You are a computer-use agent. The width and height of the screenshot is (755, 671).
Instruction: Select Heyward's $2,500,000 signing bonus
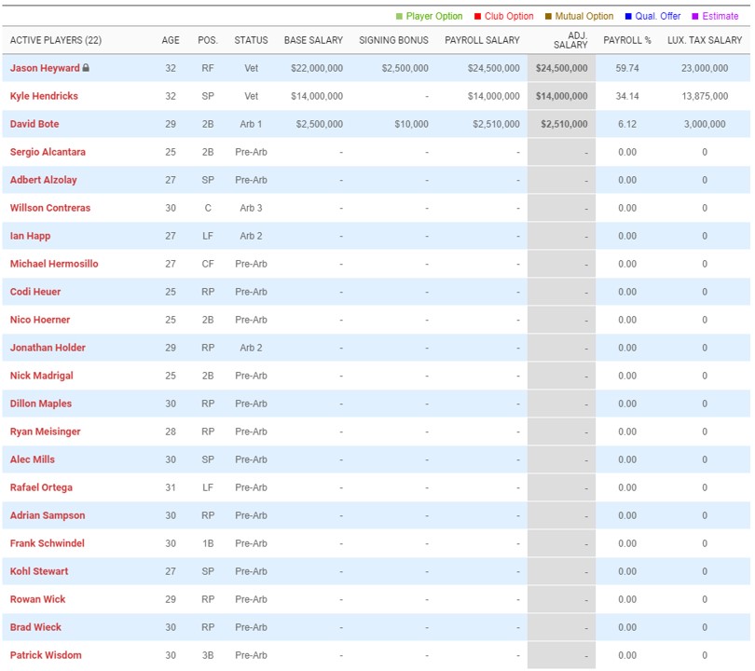click(405, 68)
